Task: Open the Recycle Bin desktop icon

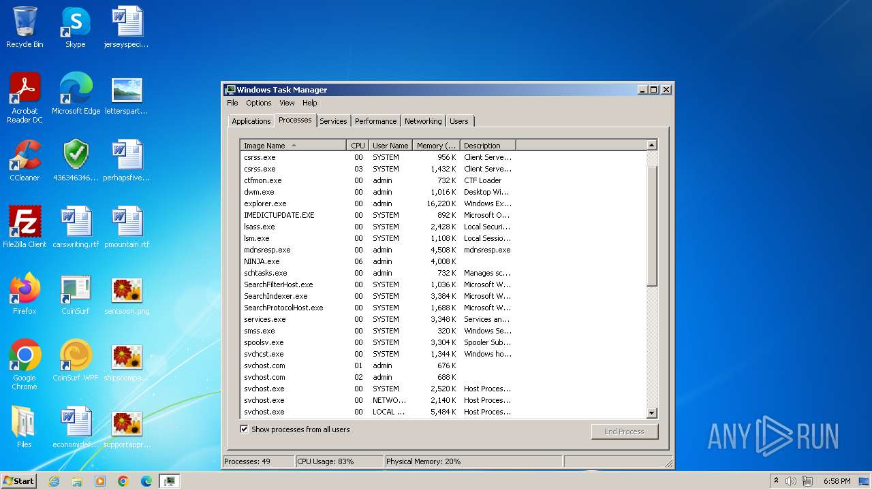Action: tap(25, 27)
